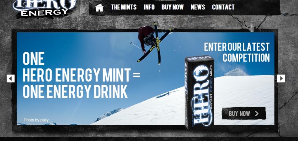Viewport: 298px width, 141px height.
Task: Click the 'Hero Energy Mint =' headline line
Action: 81,75
